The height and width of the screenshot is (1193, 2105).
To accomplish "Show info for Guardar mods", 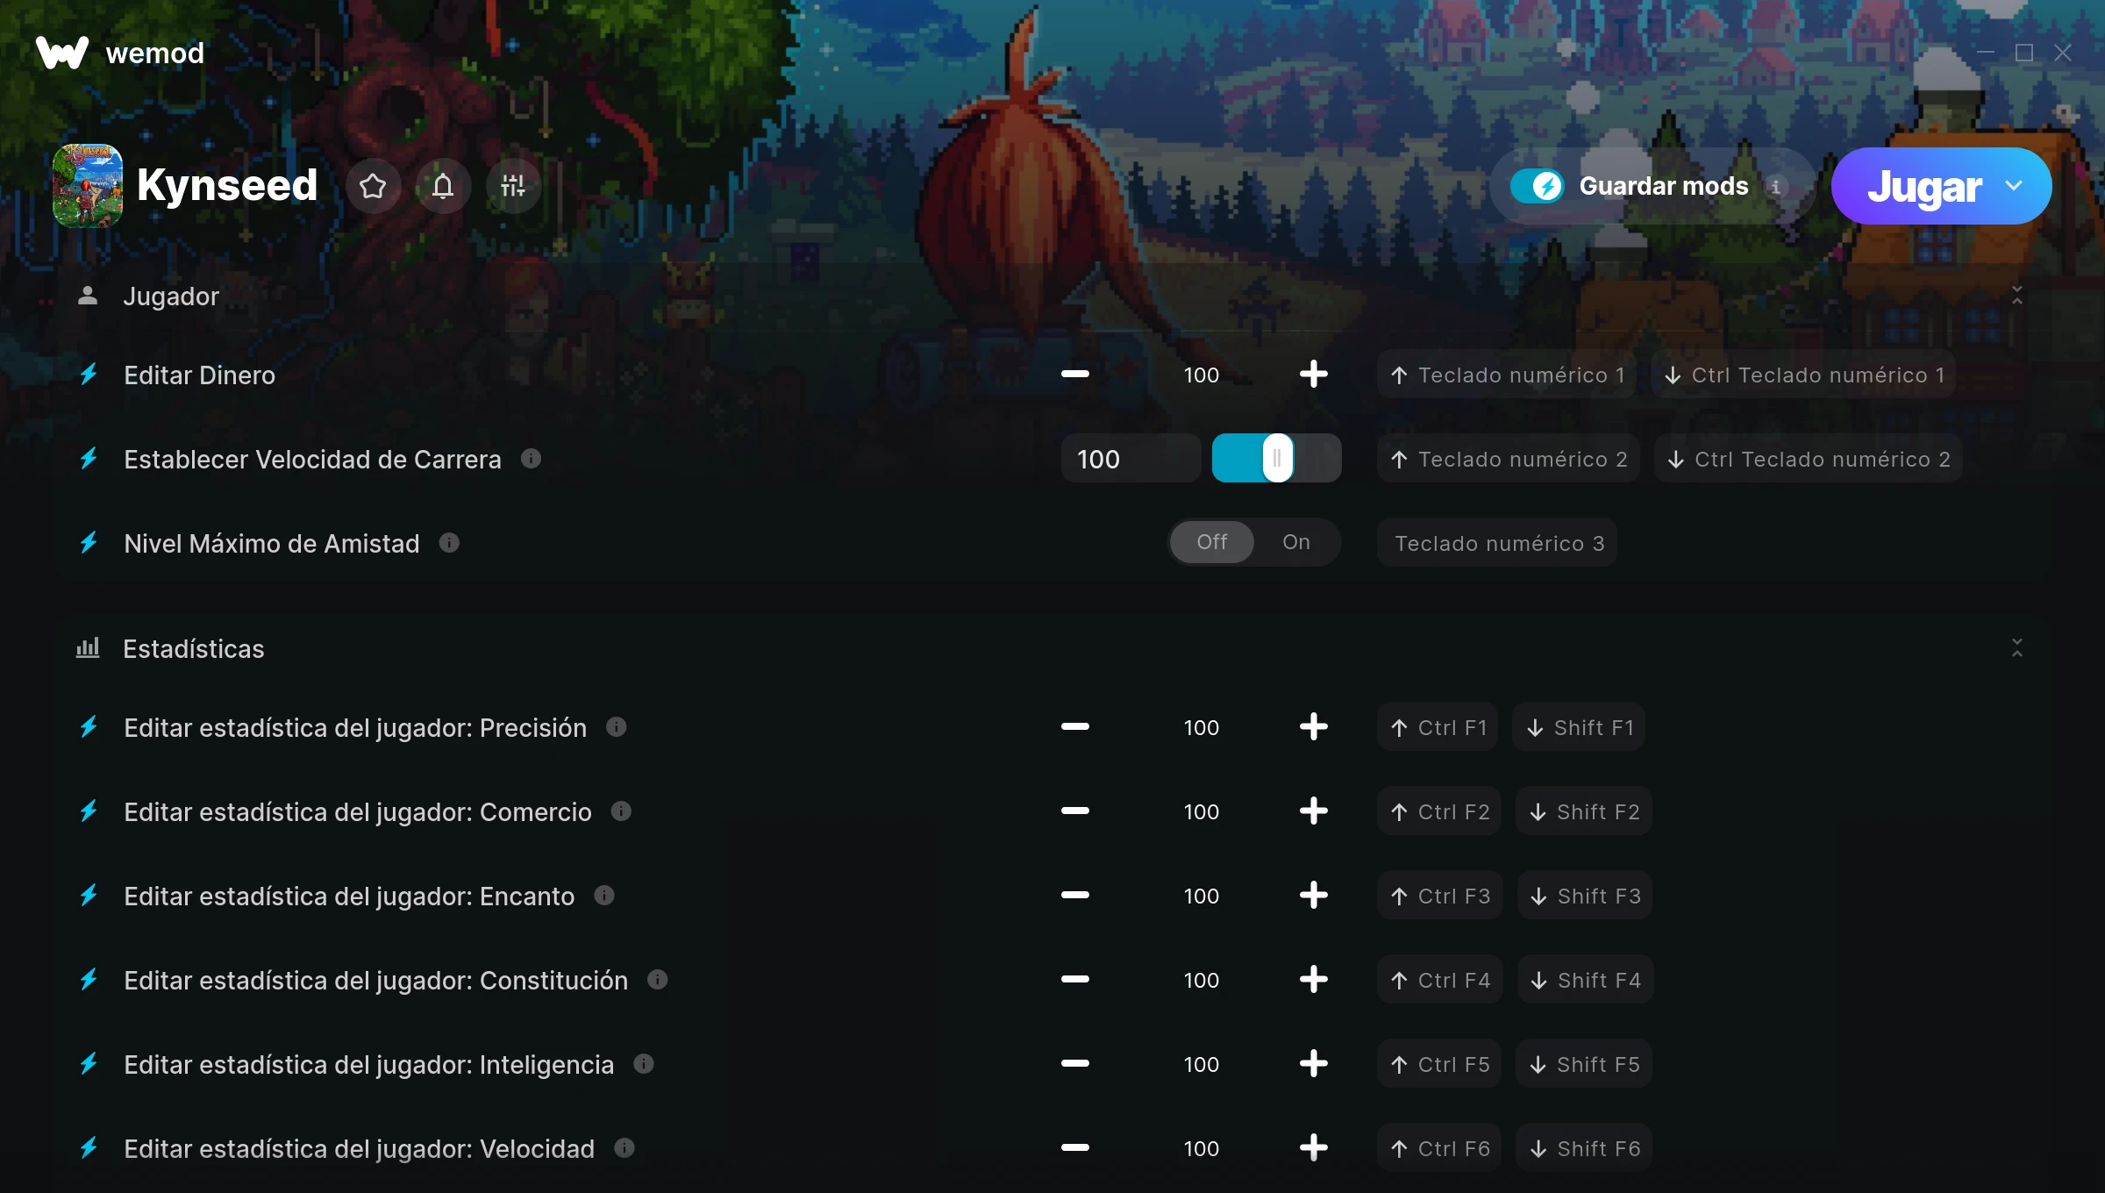I will tap(1776, 187).
